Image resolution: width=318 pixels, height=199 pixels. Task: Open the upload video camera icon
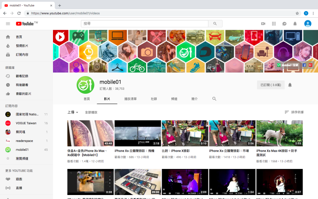263,24
